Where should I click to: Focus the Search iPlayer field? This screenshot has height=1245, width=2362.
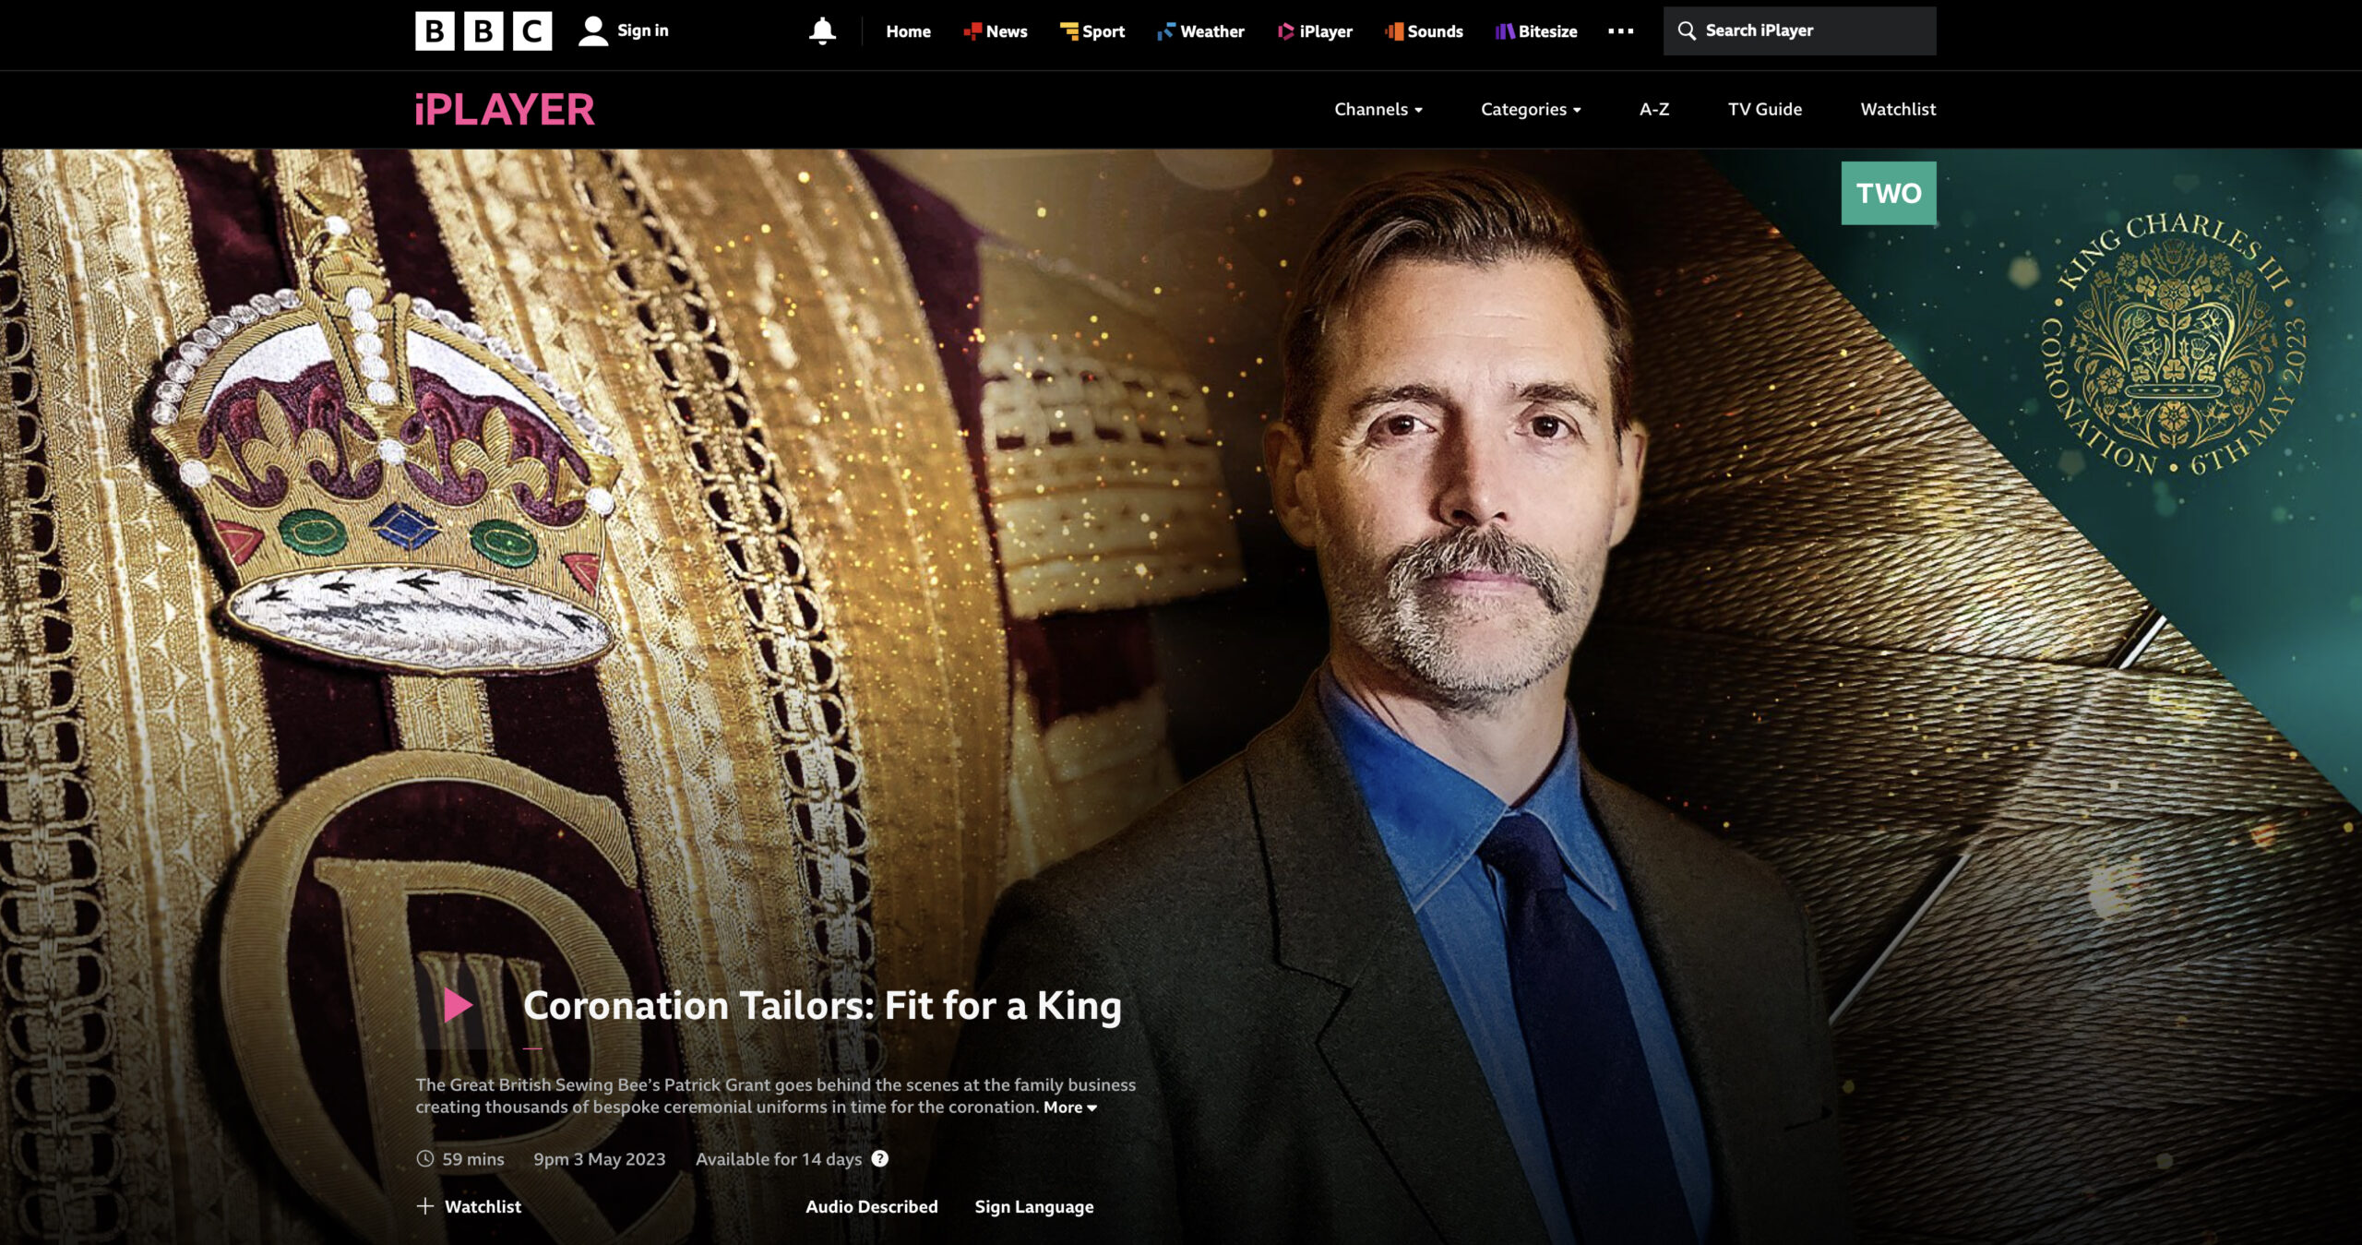click(1799, 30)
